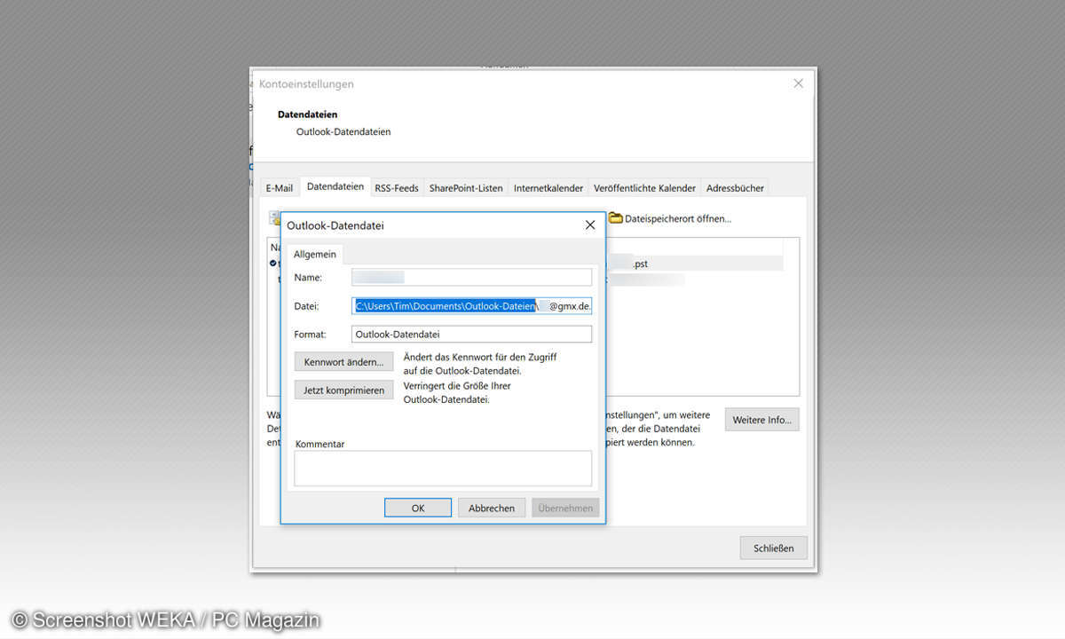Click the Kennwort ändern button

pyautogui.click(x=343, y=362)
